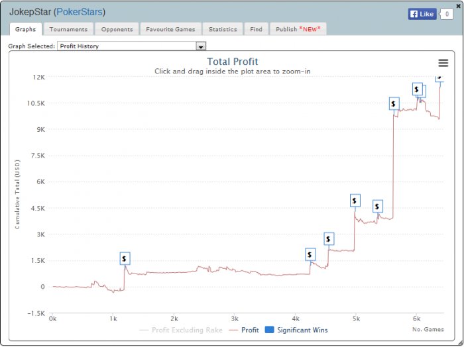This screenshot has width=464, height=347.
Task: Click the dollar flag at 4.5K between 5k and 6k games
Action: [x=378, y=207]
